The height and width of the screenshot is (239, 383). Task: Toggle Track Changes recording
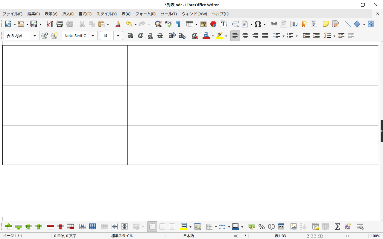[x=336, y=24]
